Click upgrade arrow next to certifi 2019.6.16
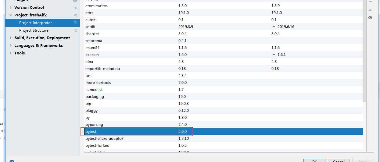 click(x=274, y=26)
